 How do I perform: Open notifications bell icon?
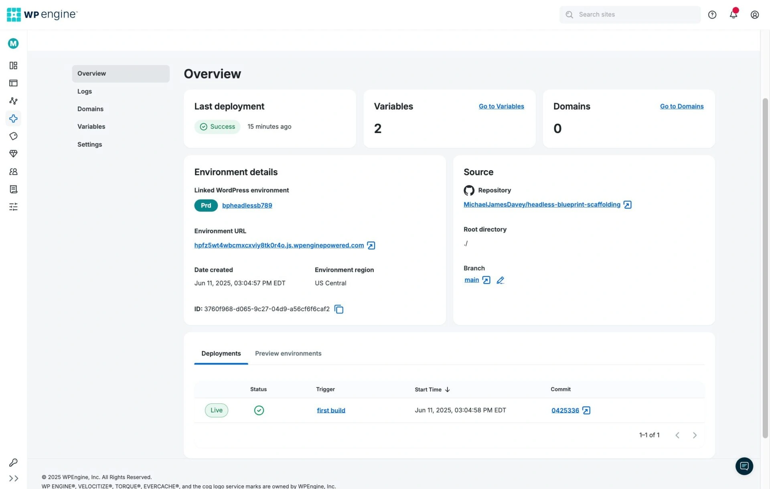pos(733,14)
